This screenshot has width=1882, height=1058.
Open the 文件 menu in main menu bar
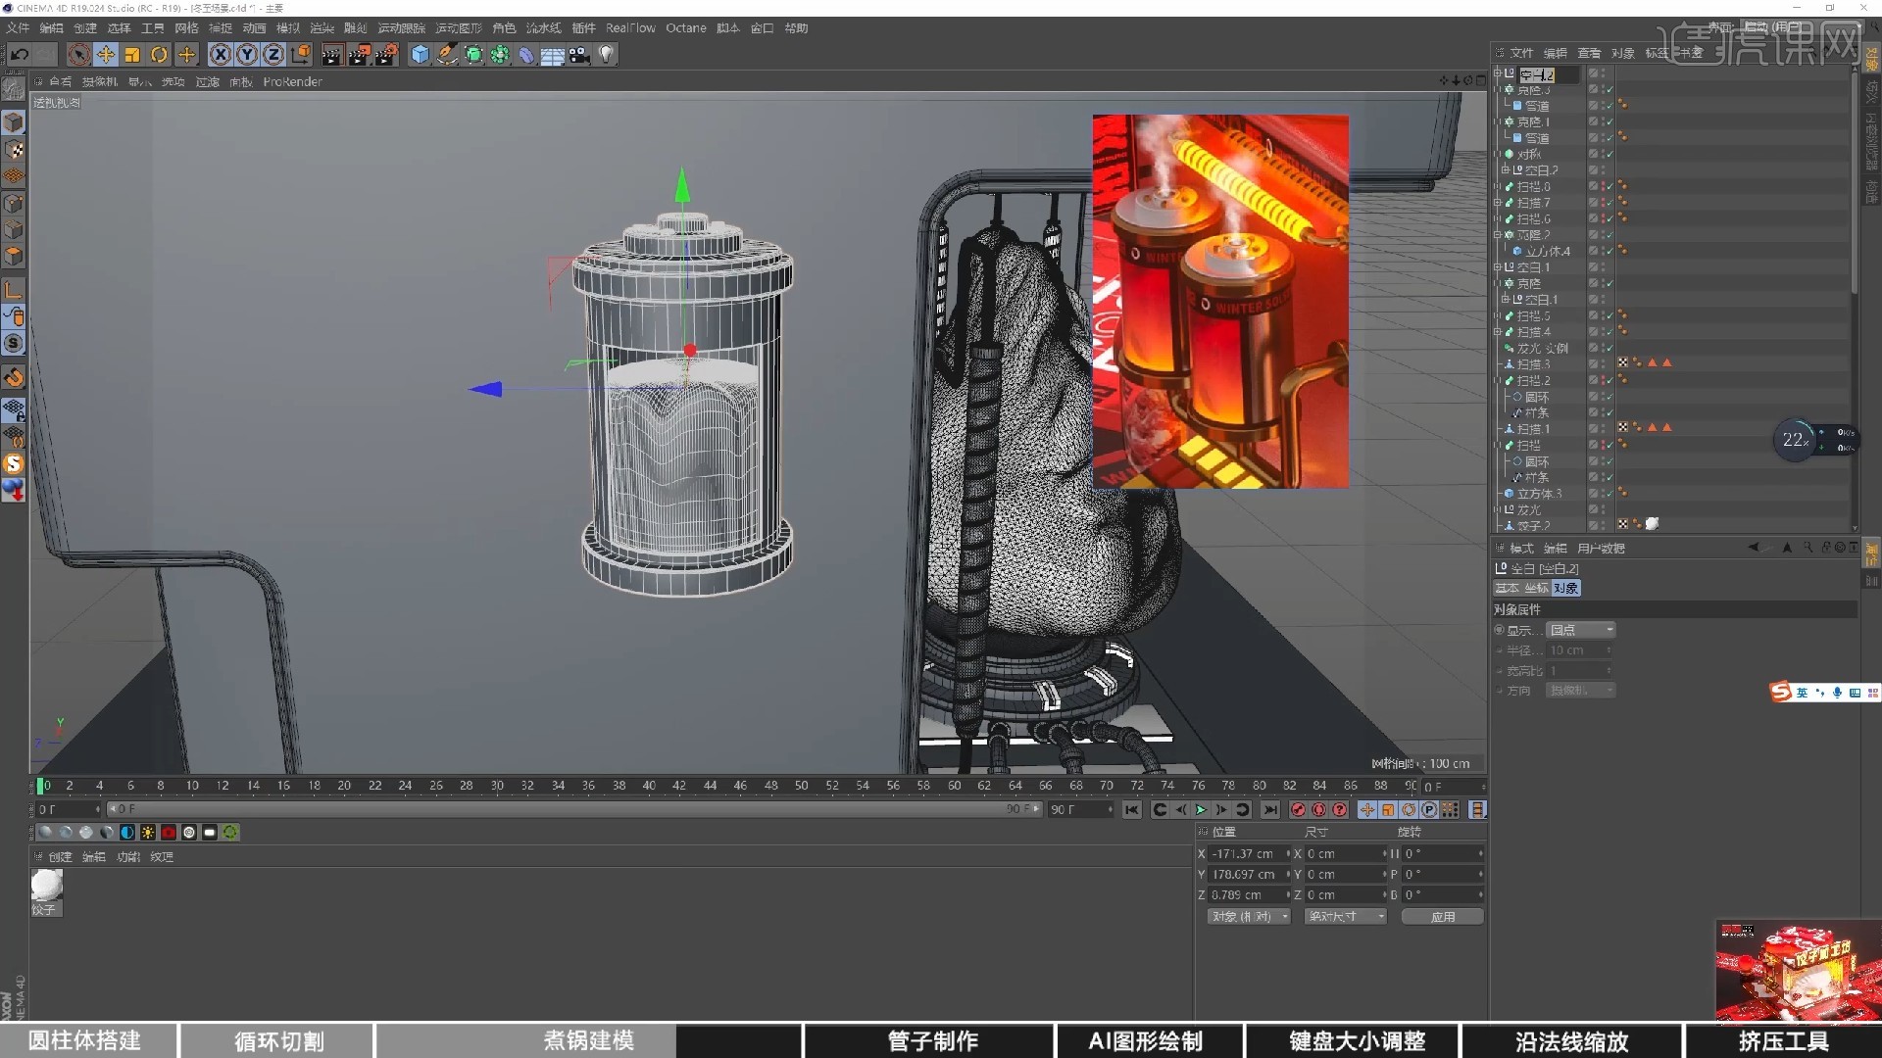[18, 28]
